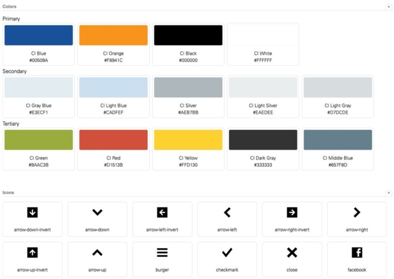Select the facebook icon

click(357, 253)
